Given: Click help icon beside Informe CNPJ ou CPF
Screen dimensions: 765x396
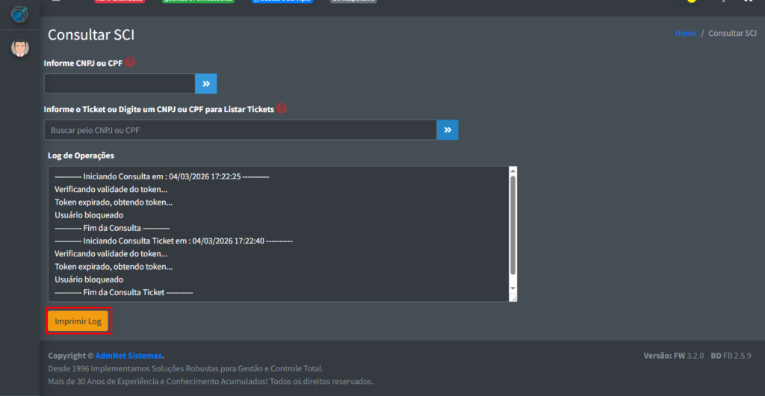Looking at the screenshot, I should pos(131,63).
